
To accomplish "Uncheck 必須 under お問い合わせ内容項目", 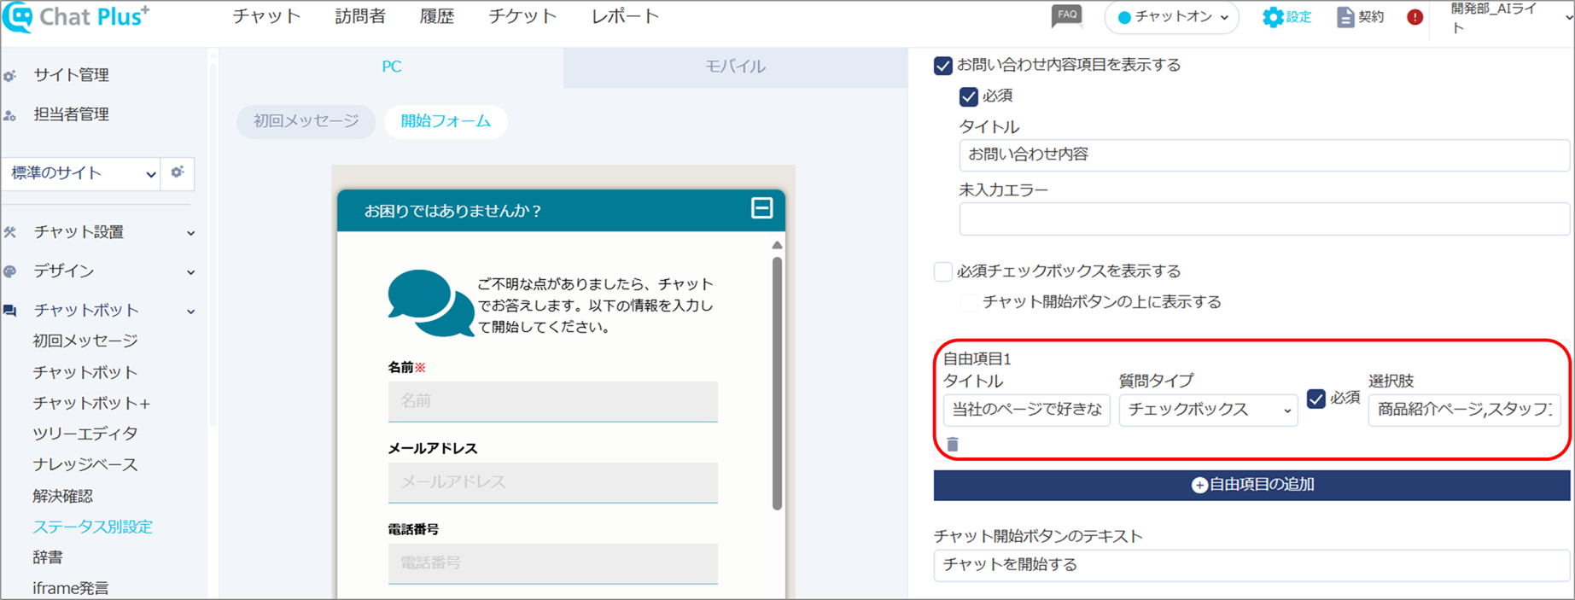I will pos(968,96).
